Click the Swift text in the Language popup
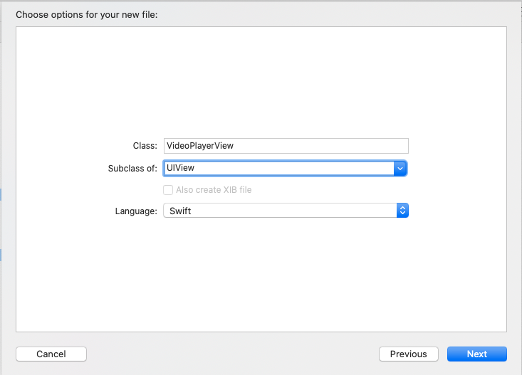The image size is (522, 375). coord(180,211)
